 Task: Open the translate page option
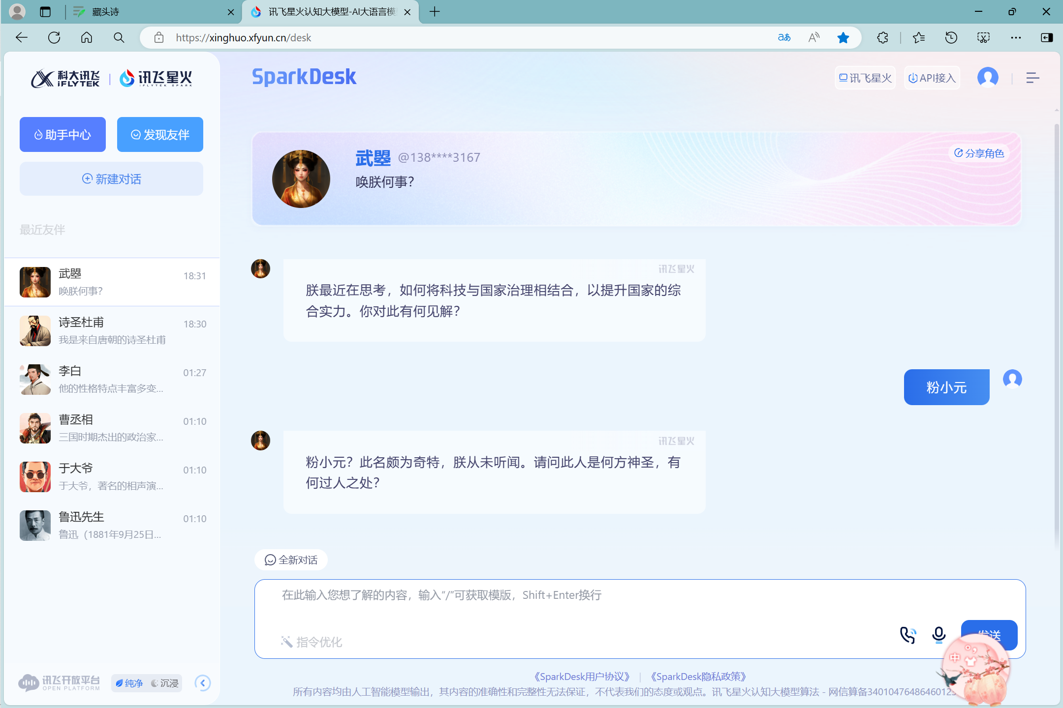pyautogui.click(x=784, y=37)
